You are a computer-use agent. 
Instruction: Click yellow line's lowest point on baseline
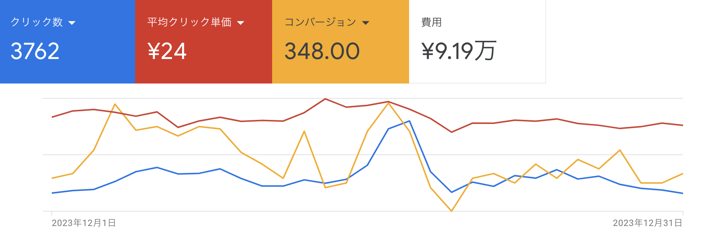point(452,211)
